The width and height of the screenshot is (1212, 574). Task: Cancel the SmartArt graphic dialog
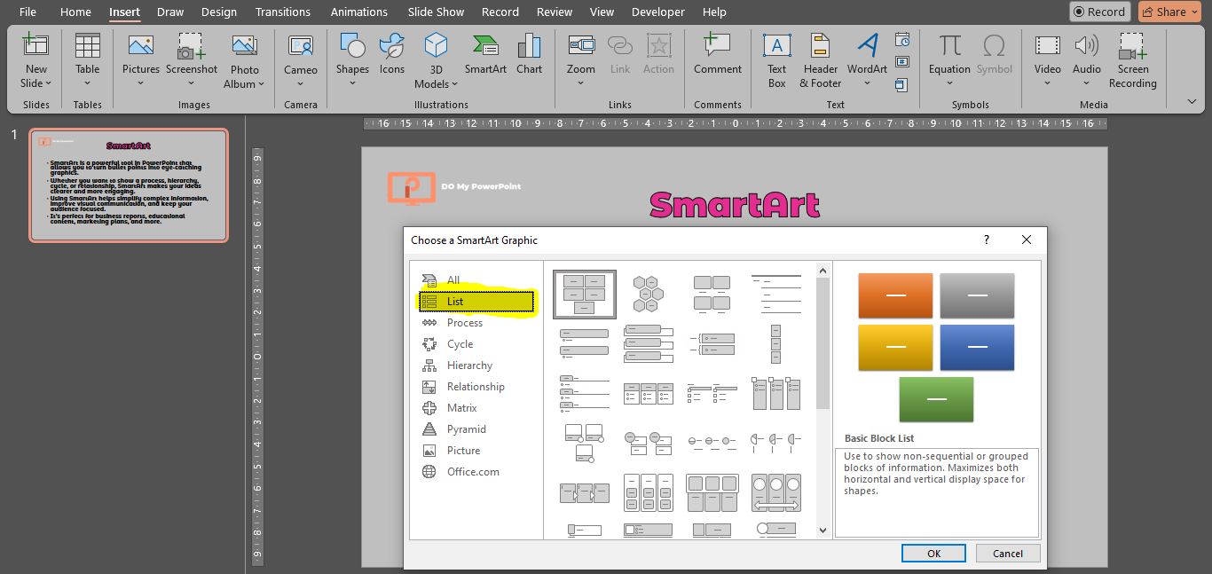(x=1008, y=552)
